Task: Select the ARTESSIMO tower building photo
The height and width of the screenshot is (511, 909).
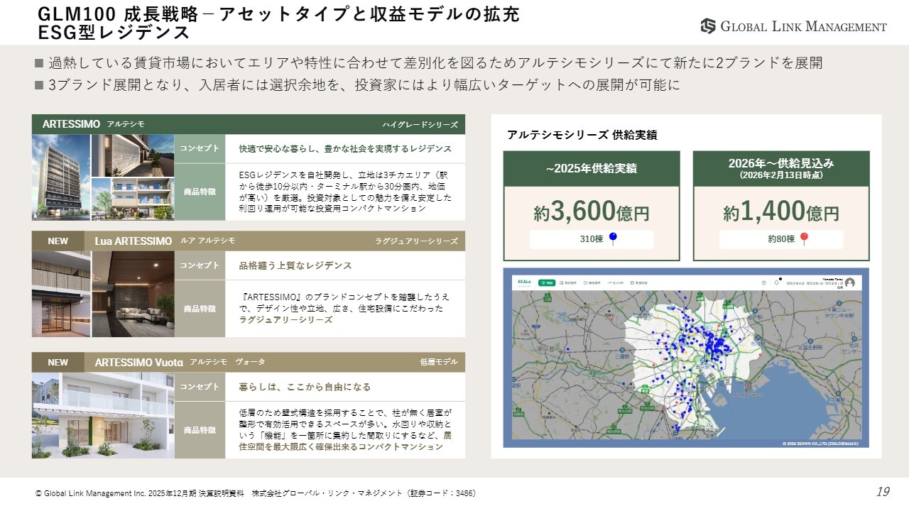Action: click(x=60, y=177)
